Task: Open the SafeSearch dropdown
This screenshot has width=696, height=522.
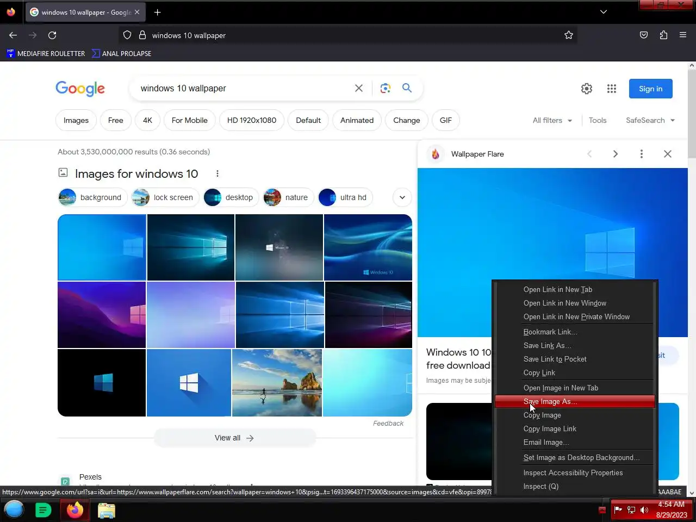Action: [650, 120]
